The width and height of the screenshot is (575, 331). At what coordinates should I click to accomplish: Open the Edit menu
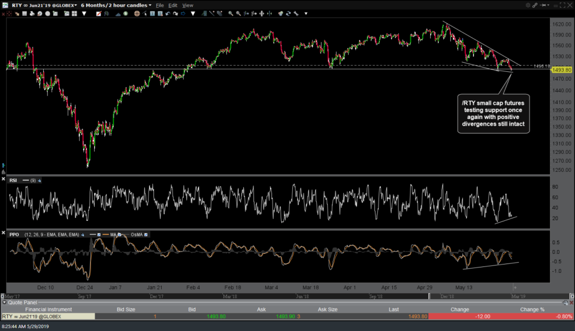click(172, 5)
